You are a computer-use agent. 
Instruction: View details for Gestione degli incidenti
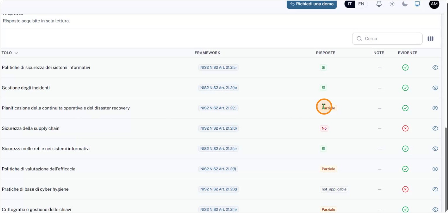click(435, 88)
